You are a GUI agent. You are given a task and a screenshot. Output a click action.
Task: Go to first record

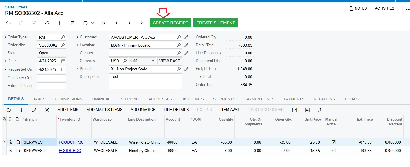point(104,23)
